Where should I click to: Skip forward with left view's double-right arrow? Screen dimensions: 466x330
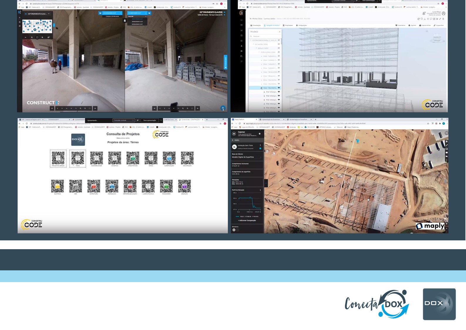pyautogui.click(x=95, y=108)
